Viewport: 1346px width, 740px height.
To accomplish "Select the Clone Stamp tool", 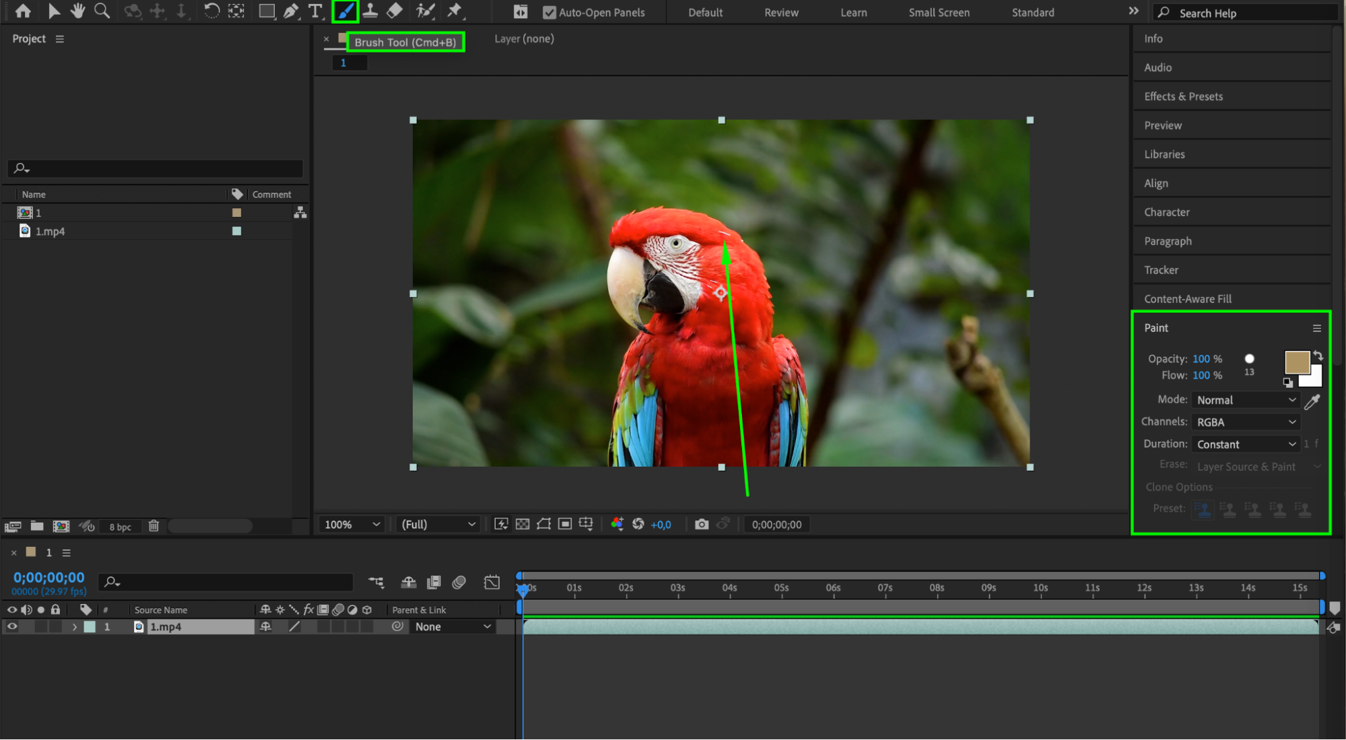I will (370, 11).
